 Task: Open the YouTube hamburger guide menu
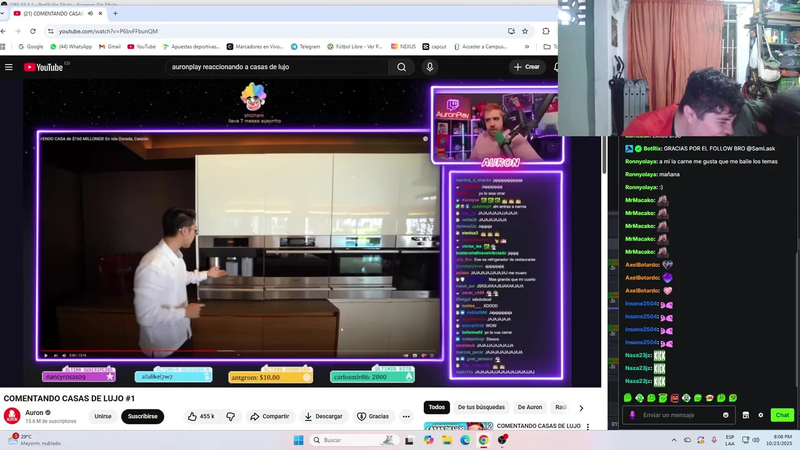pos(9,67)
